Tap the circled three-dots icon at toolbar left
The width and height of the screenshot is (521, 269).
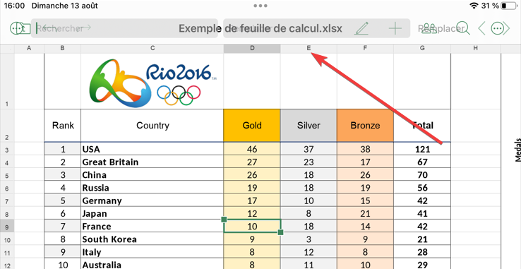[16, 28]
